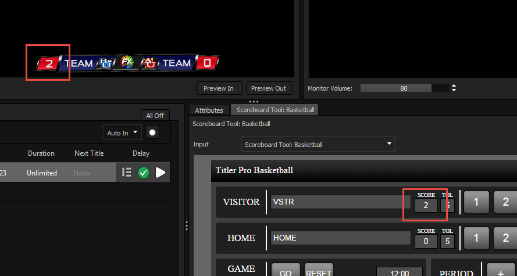Adjust the Monitor Volume slider

pyautogui.click(x=404, y=88)
